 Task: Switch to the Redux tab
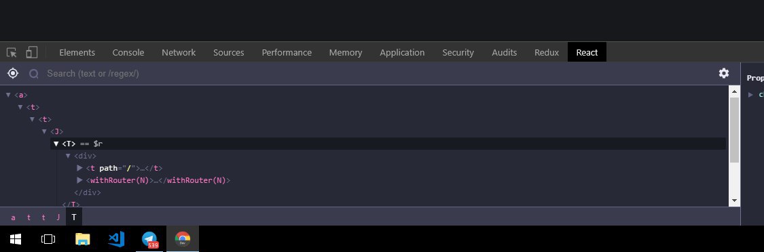pos(547,52)
